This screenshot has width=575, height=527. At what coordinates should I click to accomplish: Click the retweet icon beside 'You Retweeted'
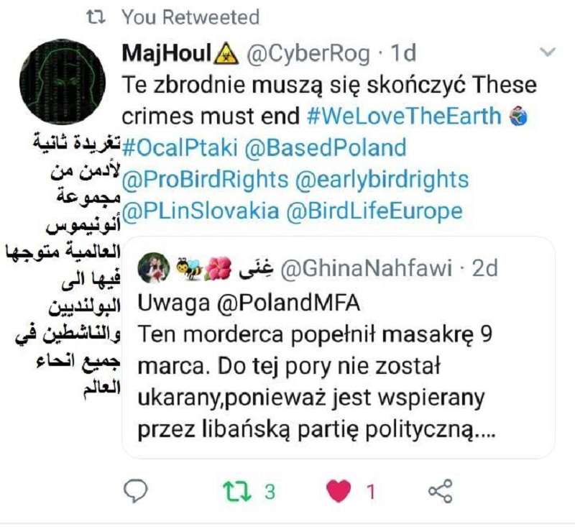(x=96, y=17)
